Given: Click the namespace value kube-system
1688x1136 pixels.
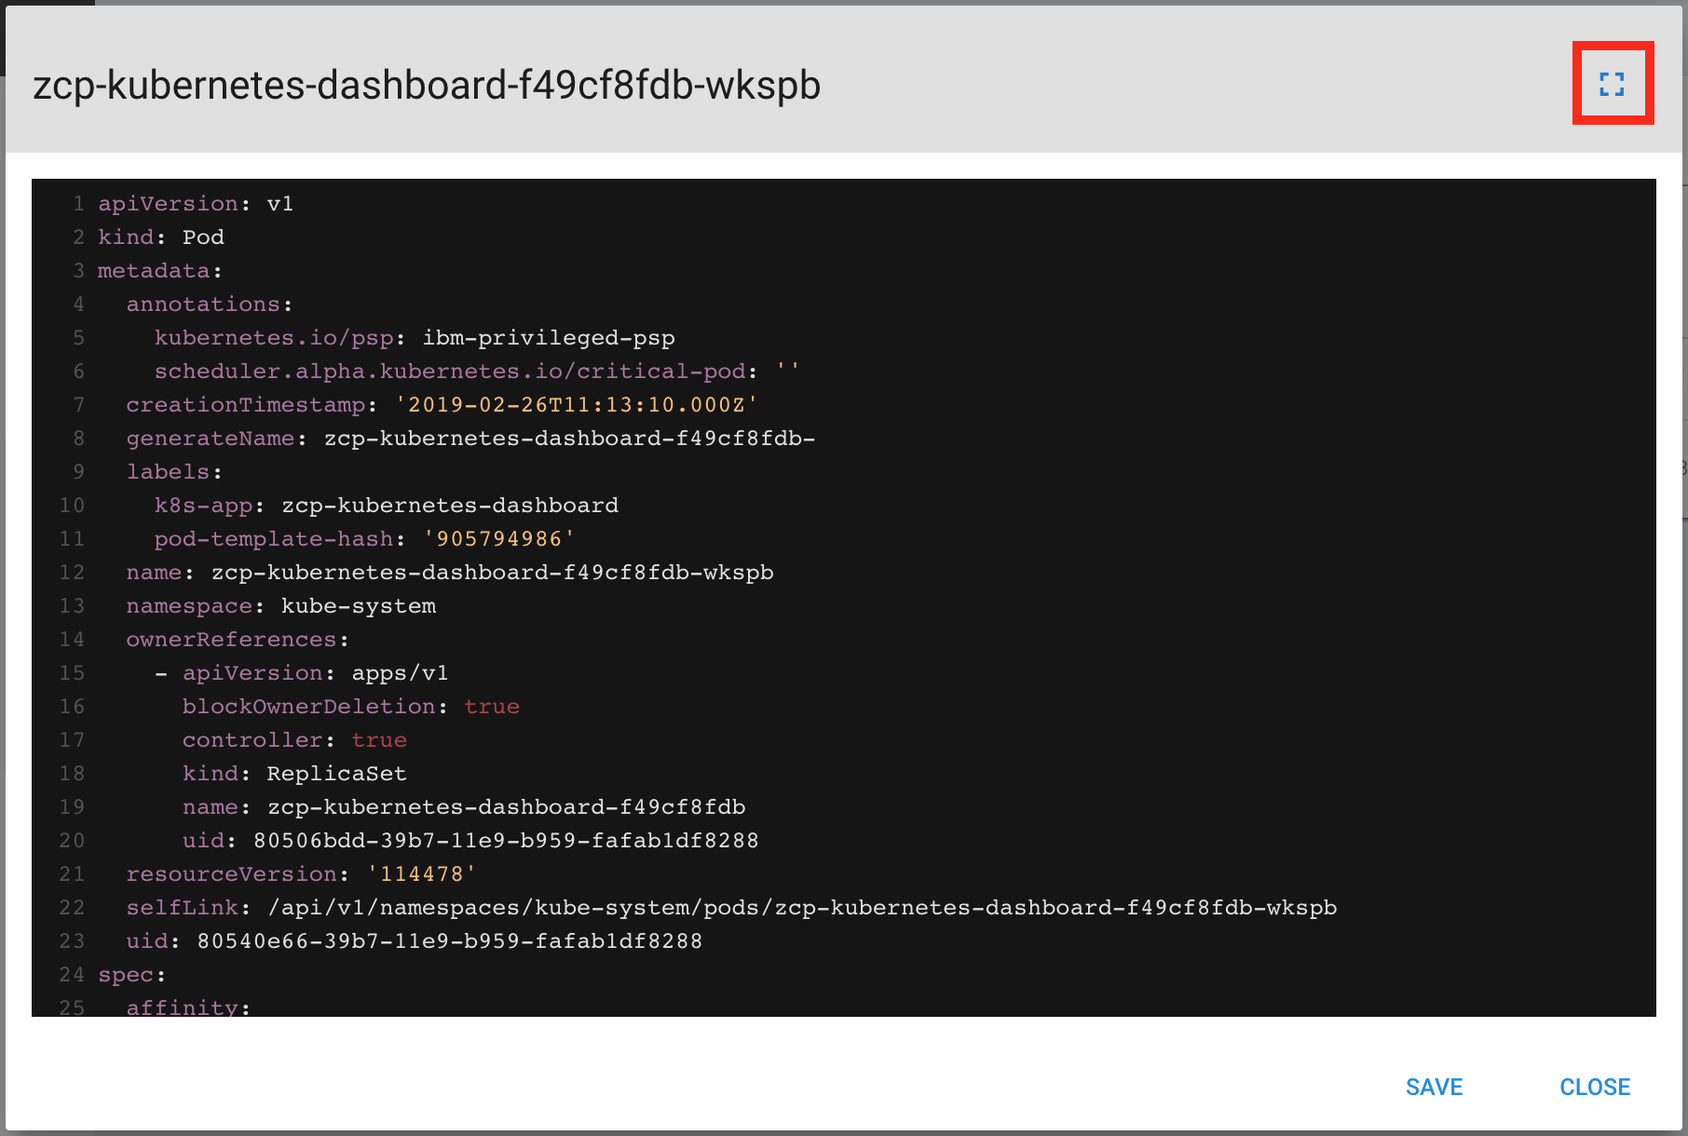Looking at the screenshot, I should pyautogui.click(x=359, y=605).
